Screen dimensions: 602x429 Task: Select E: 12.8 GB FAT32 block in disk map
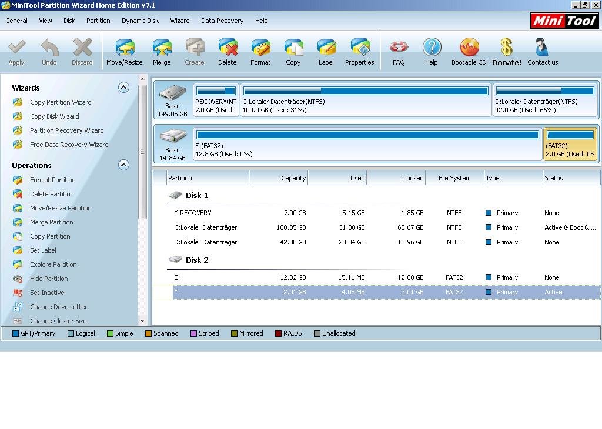367,145
